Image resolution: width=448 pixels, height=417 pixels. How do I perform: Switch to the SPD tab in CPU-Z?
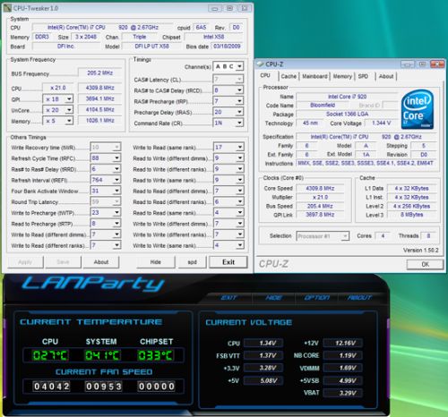pos(363,76)
